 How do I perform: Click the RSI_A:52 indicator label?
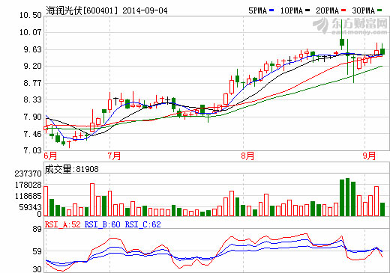tap(63, 224)
